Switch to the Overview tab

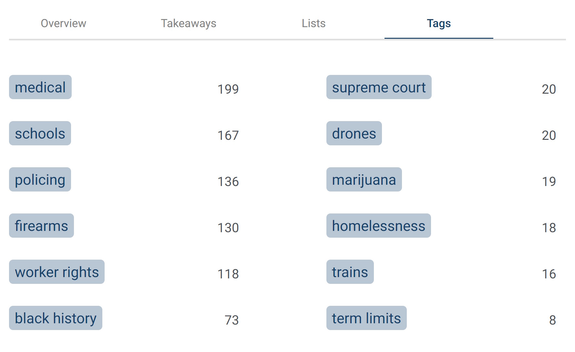pyautogui.click(x=63, y=24)
